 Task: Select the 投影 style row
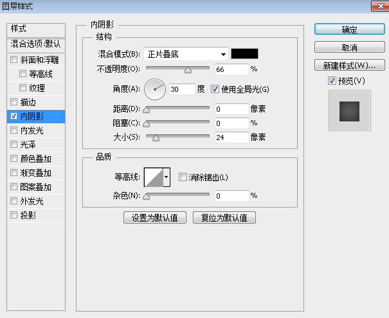point(36,215)
